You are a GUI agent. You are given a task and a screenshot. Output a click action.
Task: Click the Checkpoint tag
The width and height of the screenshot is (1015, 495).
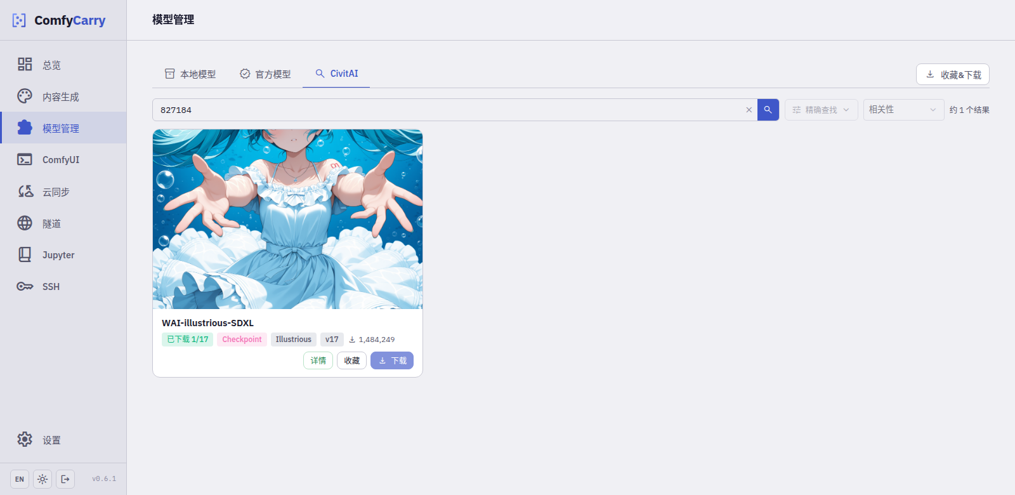pos(242,340)
